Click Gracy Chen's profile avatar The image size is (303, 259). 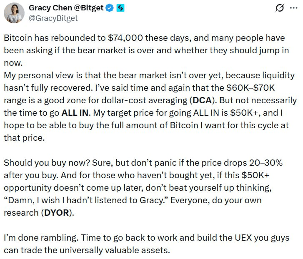pos(14,13)
